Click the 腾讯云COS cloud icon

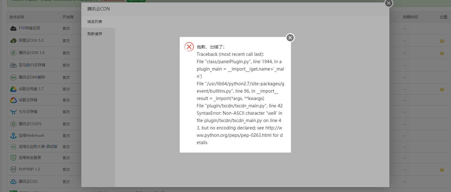(13, 182)
